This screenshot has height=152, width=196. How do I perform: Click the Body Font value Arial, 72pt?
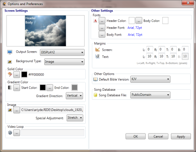click(135, 34)
